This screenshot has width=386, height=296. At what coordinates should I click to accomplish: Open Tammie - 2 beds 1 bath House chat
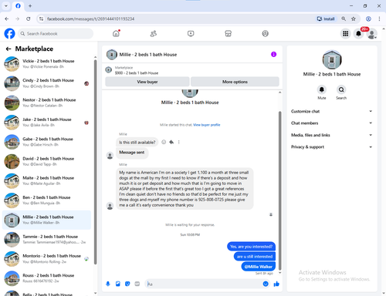pyautogui.click(x=46, y=239)
